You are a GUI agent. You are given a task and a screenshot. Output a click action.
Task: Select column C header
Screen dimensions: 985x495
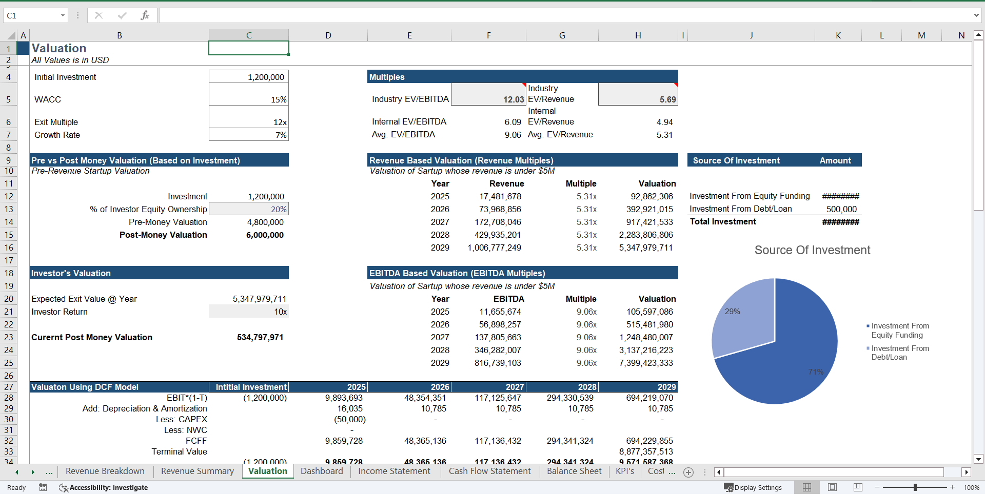click(249, 35)
